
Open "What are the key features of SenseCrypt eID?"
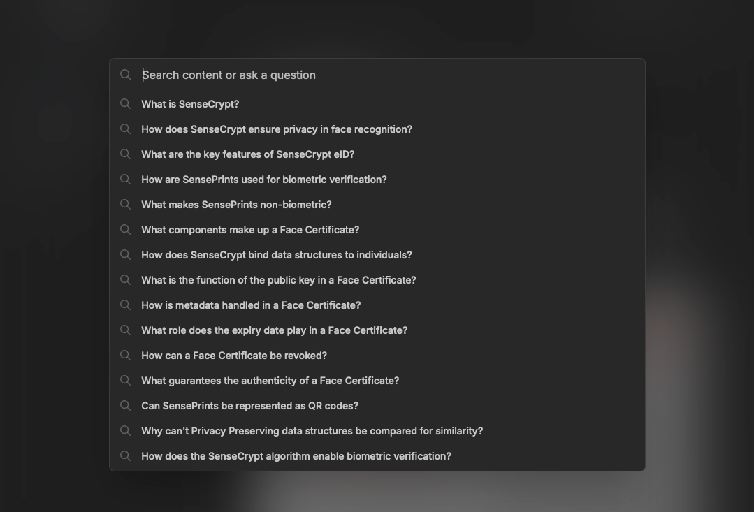coord(248,154)
